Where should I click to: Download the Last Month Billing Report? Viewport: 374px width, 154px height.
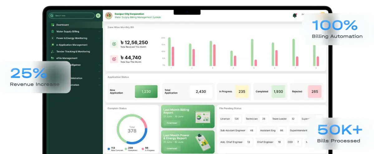tap(172, 123)
